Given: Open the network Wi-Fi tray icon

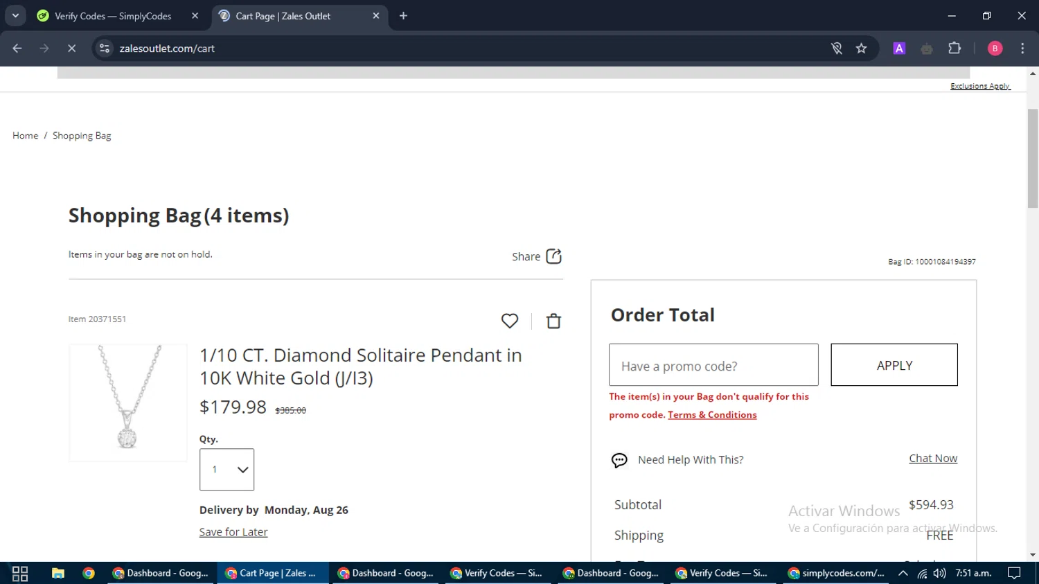Looking at the screenshot, I should click(922, 574).
